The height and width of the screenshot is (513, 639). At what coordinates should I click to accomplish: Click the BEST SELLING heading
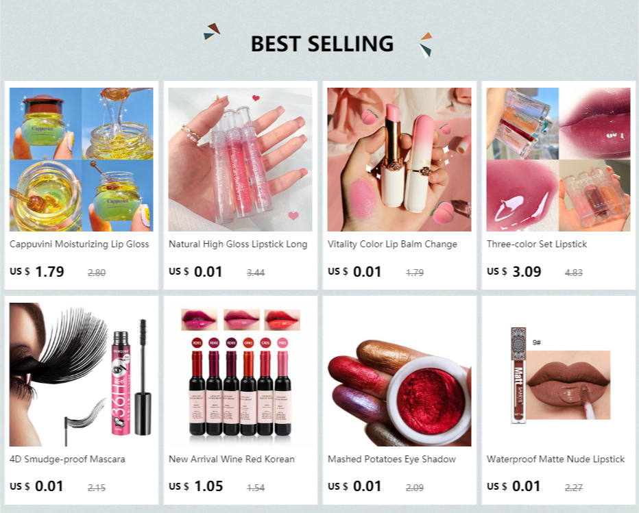click(x=322, y=44)
